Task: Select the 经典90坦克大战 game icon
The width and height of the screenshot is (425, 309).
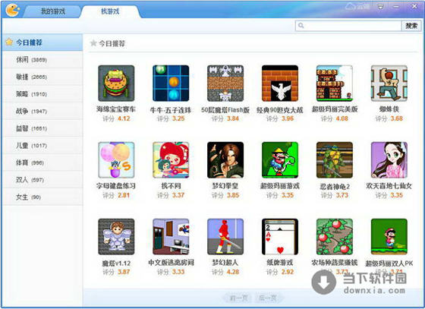Action: pos(280,84)
